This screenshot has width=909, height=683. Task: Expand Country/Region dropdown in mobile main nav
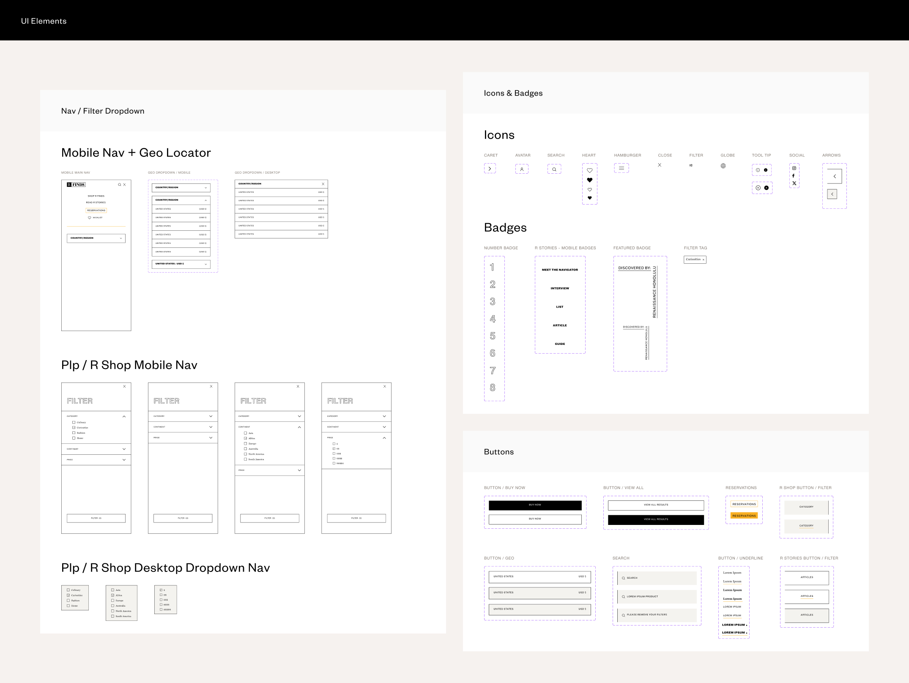pos(96,238)
